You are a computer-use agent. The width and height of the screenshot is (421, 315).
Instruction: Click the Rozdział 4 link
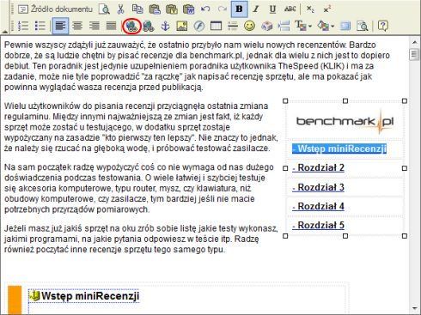click(318, 206)
